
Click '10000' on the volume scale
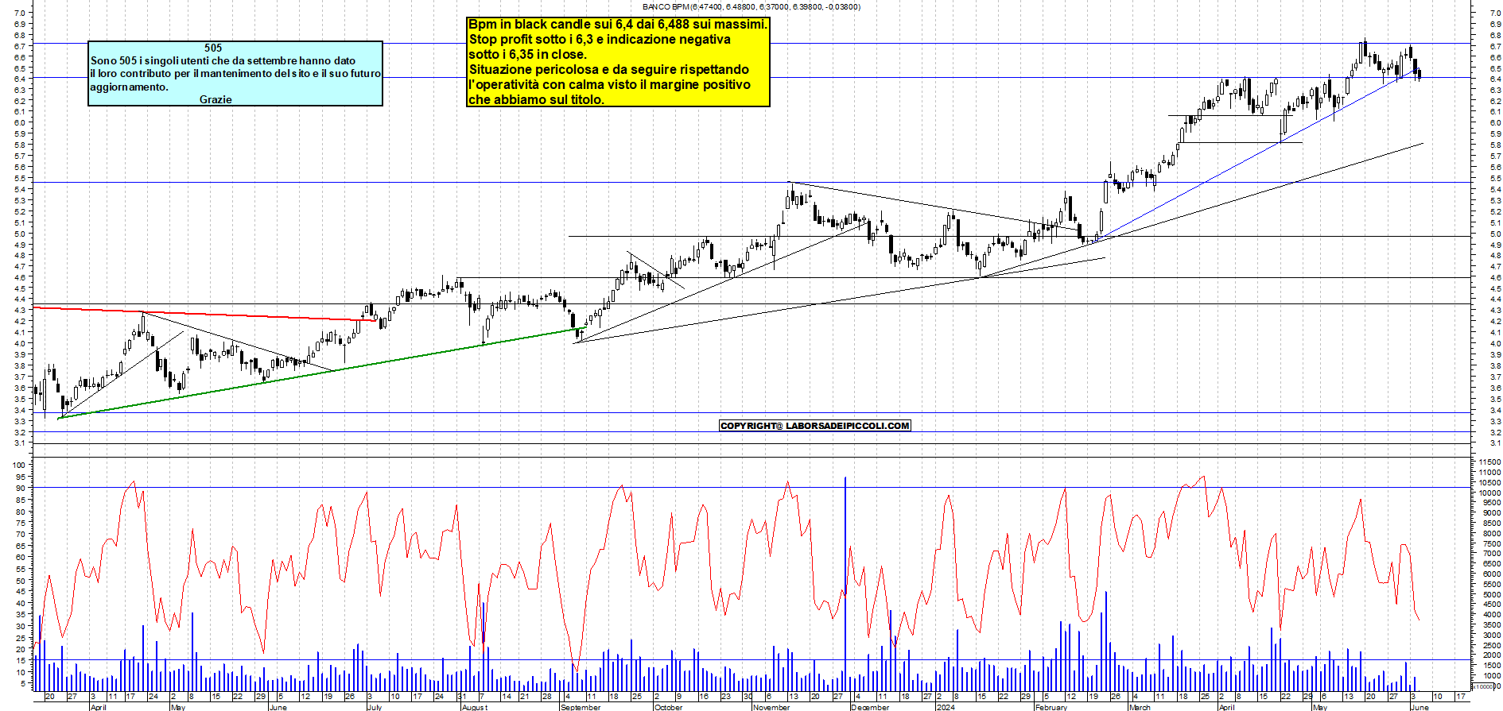(1489, 493)
